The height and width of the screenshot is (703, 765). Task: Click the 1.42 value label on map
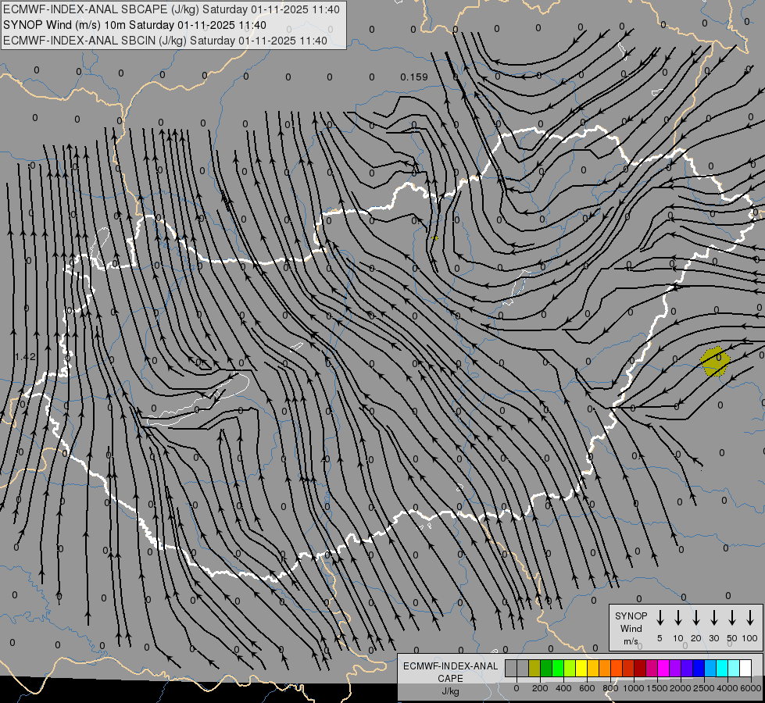pyautogui.click(x=25, y=356)
